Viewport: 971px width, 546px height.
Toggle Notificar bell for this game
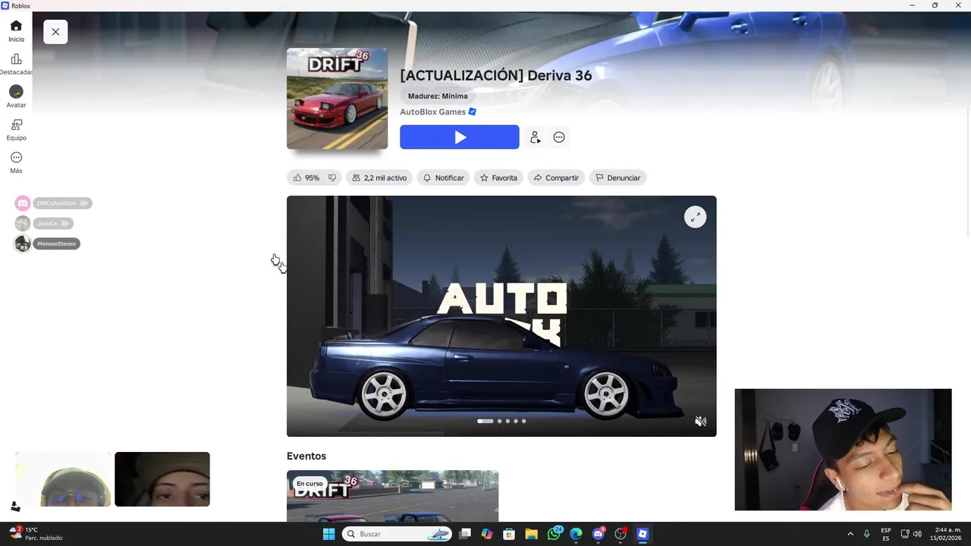443,177
